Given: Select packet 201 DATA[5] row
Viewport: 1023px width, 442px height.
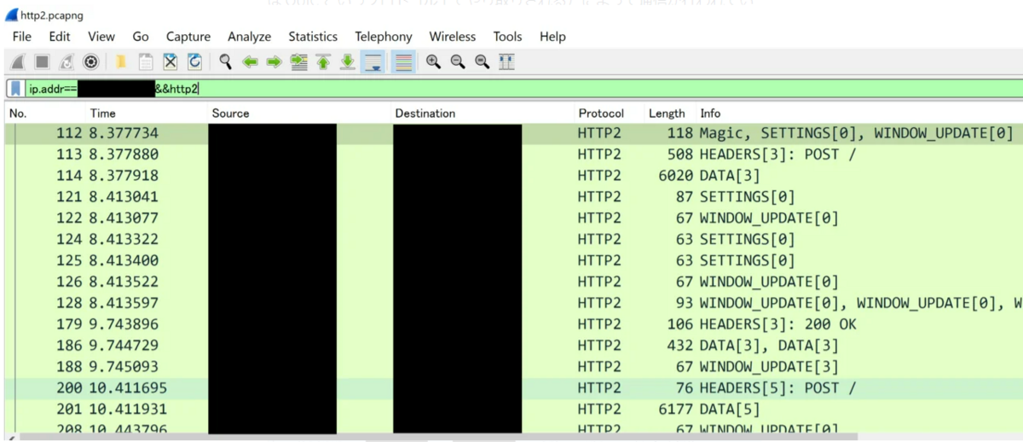Looking at the screenshot, I should coord(513,410).
